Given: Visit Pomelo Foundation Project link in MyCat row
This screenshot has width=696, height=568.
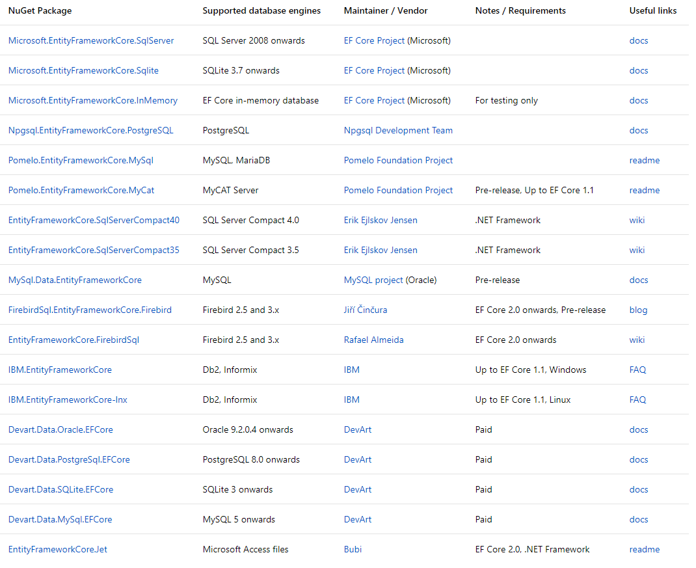Looking at the screenshot, I should click(x=398, y=190).
